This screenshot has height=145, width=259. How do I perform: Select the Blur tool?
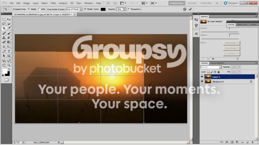tap(4, 46)
